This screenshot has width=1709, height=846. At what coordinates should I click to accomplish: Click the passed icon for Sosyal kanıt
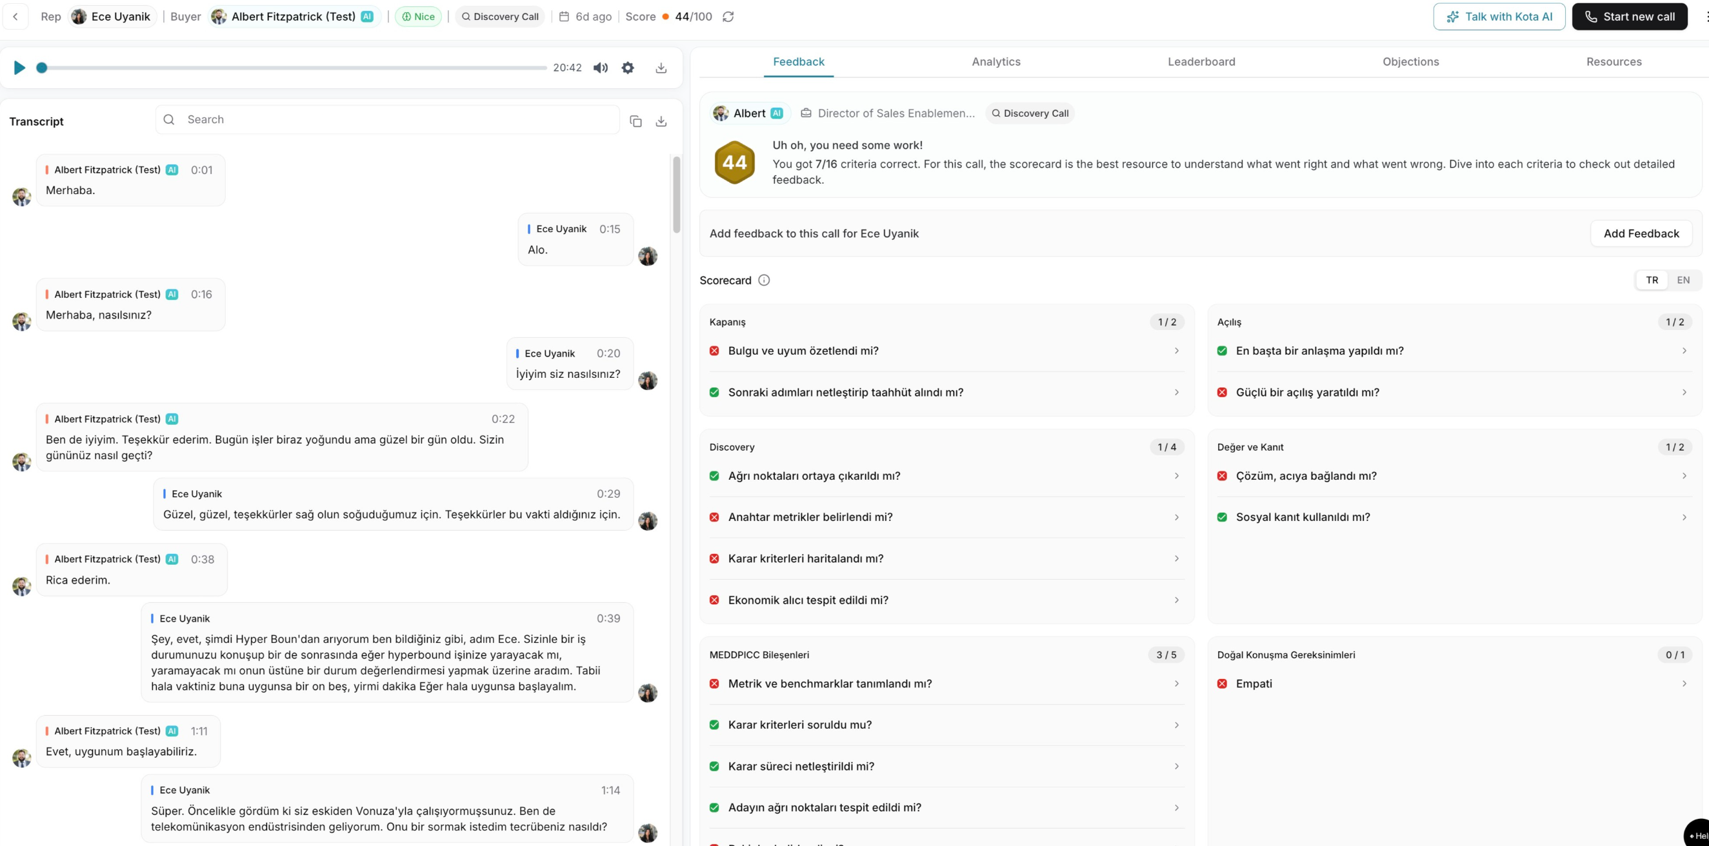pos(1222,517)
